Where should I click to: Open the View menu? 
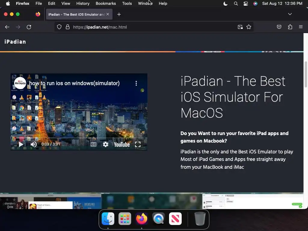click(x=66, y=3)
